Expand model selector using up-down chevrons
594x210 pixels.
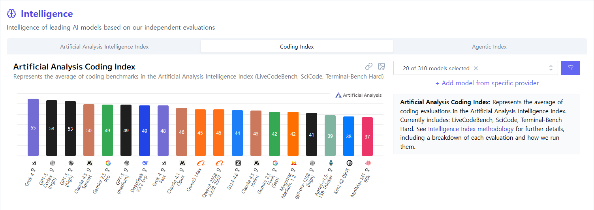pyautogui.click(x=551, y=68)
